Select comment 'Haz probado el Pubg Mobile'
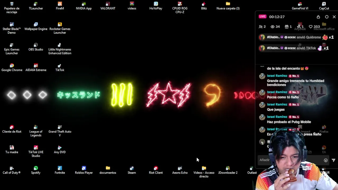This screenshot has width=338, height=190. coord(289,122)
